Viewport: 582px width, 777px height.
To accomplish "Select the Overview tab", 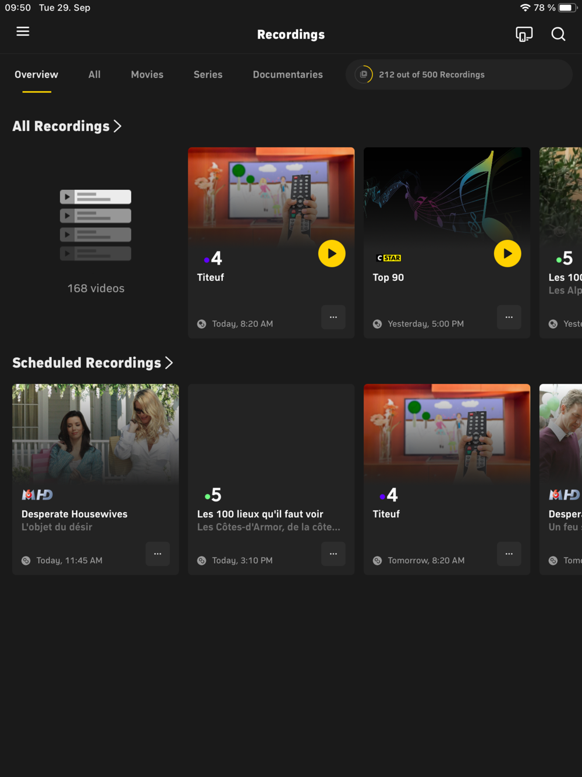I will (x=36, y=75).
